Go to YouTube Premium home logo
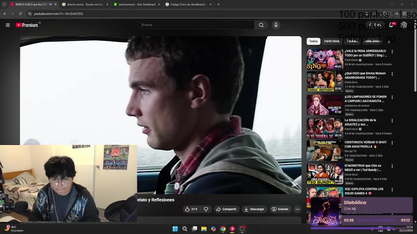 point(27,25)
